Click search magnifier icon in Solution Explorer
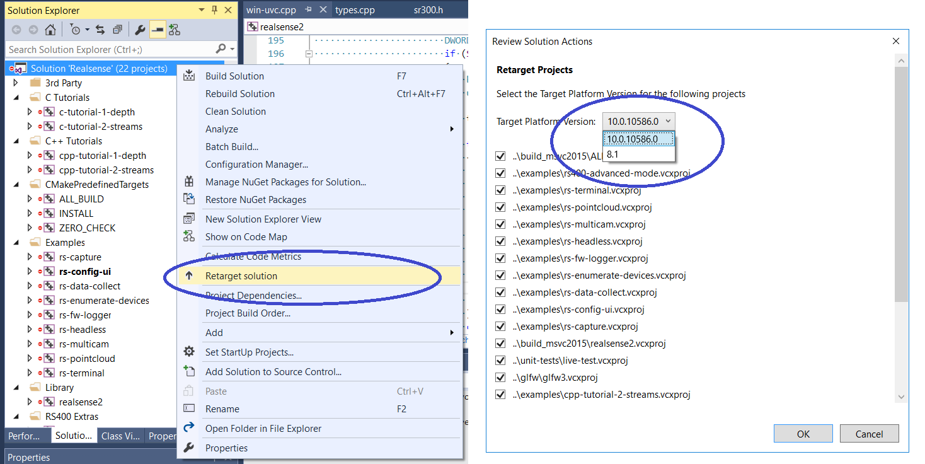This screenshot has height=464, width=925. click(221, 49)
